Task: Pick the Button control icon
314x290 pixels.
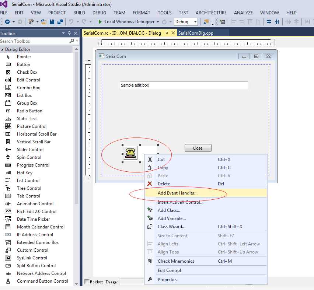Action: click(x=8, y=64)
